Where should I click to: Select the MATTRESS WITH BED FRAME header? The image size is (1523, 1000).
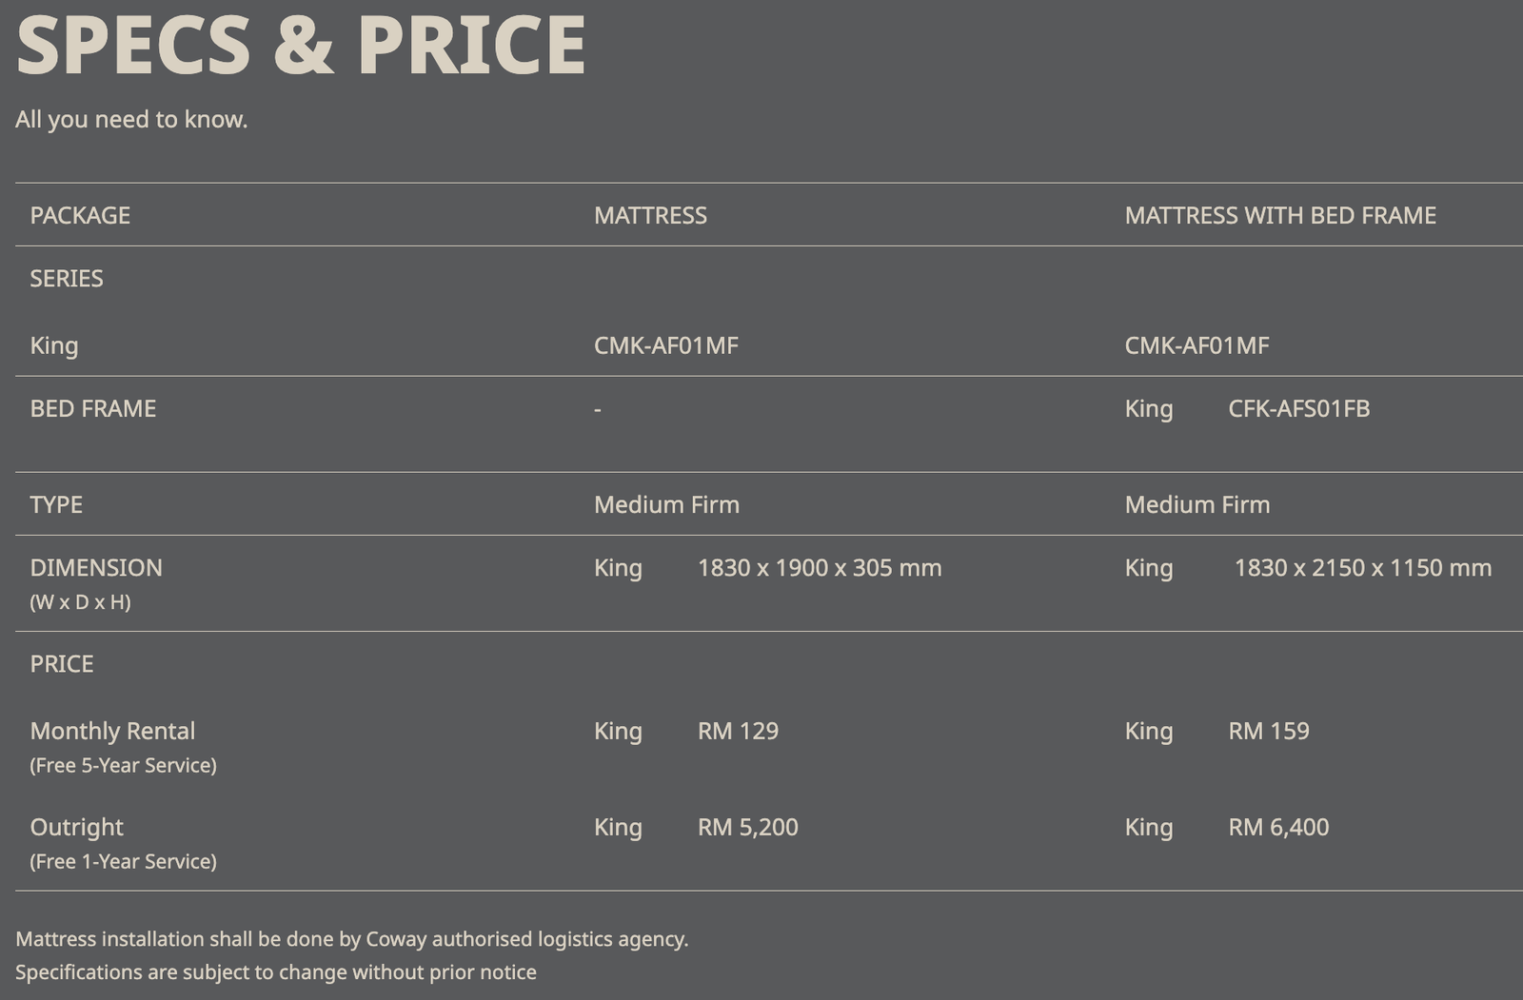coord(1280,215)
